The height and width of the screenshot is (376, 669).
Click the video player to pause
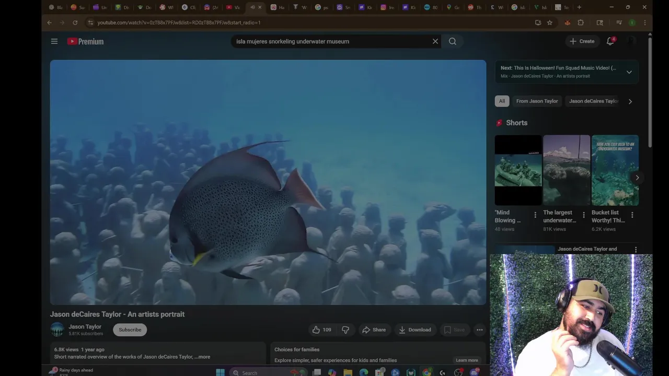[x=268, y=182]
